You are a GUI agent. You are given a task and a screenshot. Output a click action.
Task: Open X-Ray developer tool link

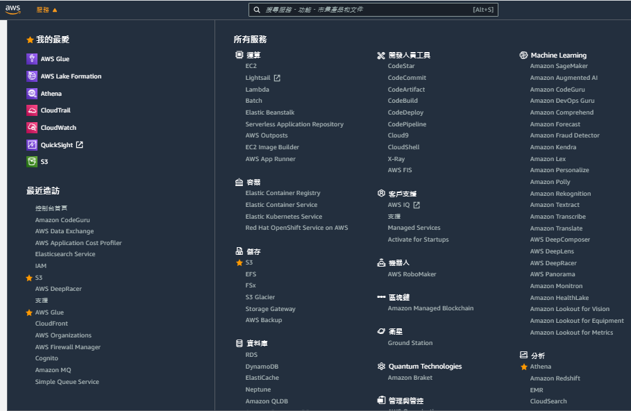click(x=396, y=159)
